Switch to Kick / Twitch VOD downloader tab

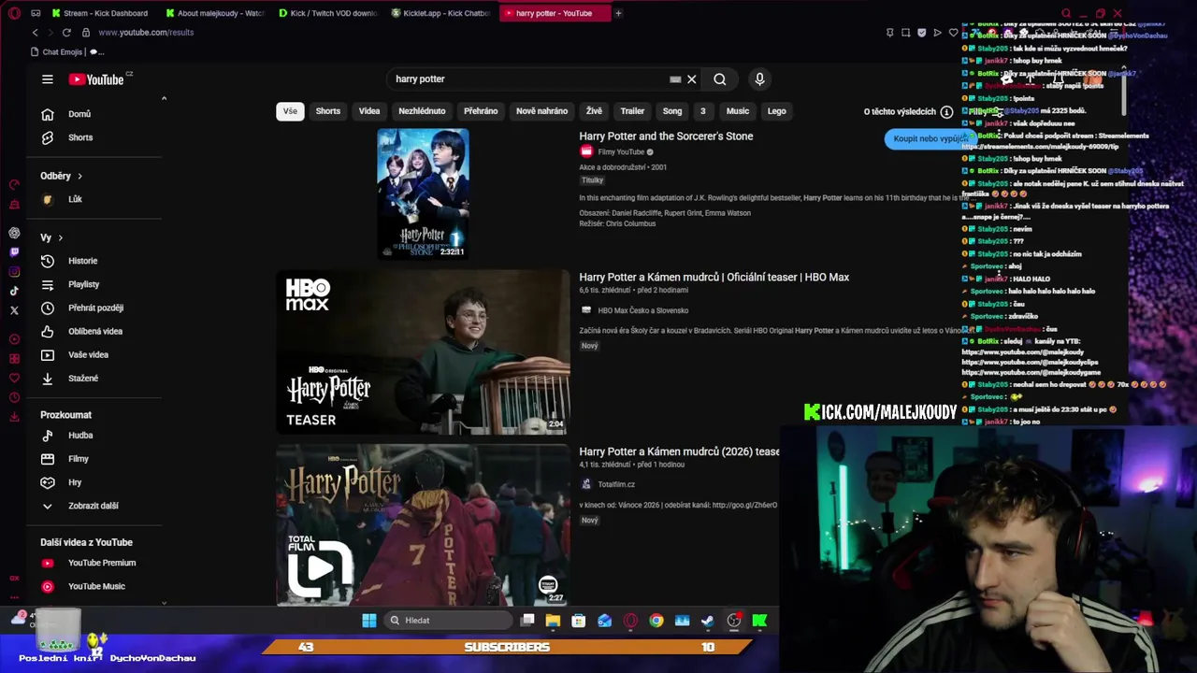point(327,13)
